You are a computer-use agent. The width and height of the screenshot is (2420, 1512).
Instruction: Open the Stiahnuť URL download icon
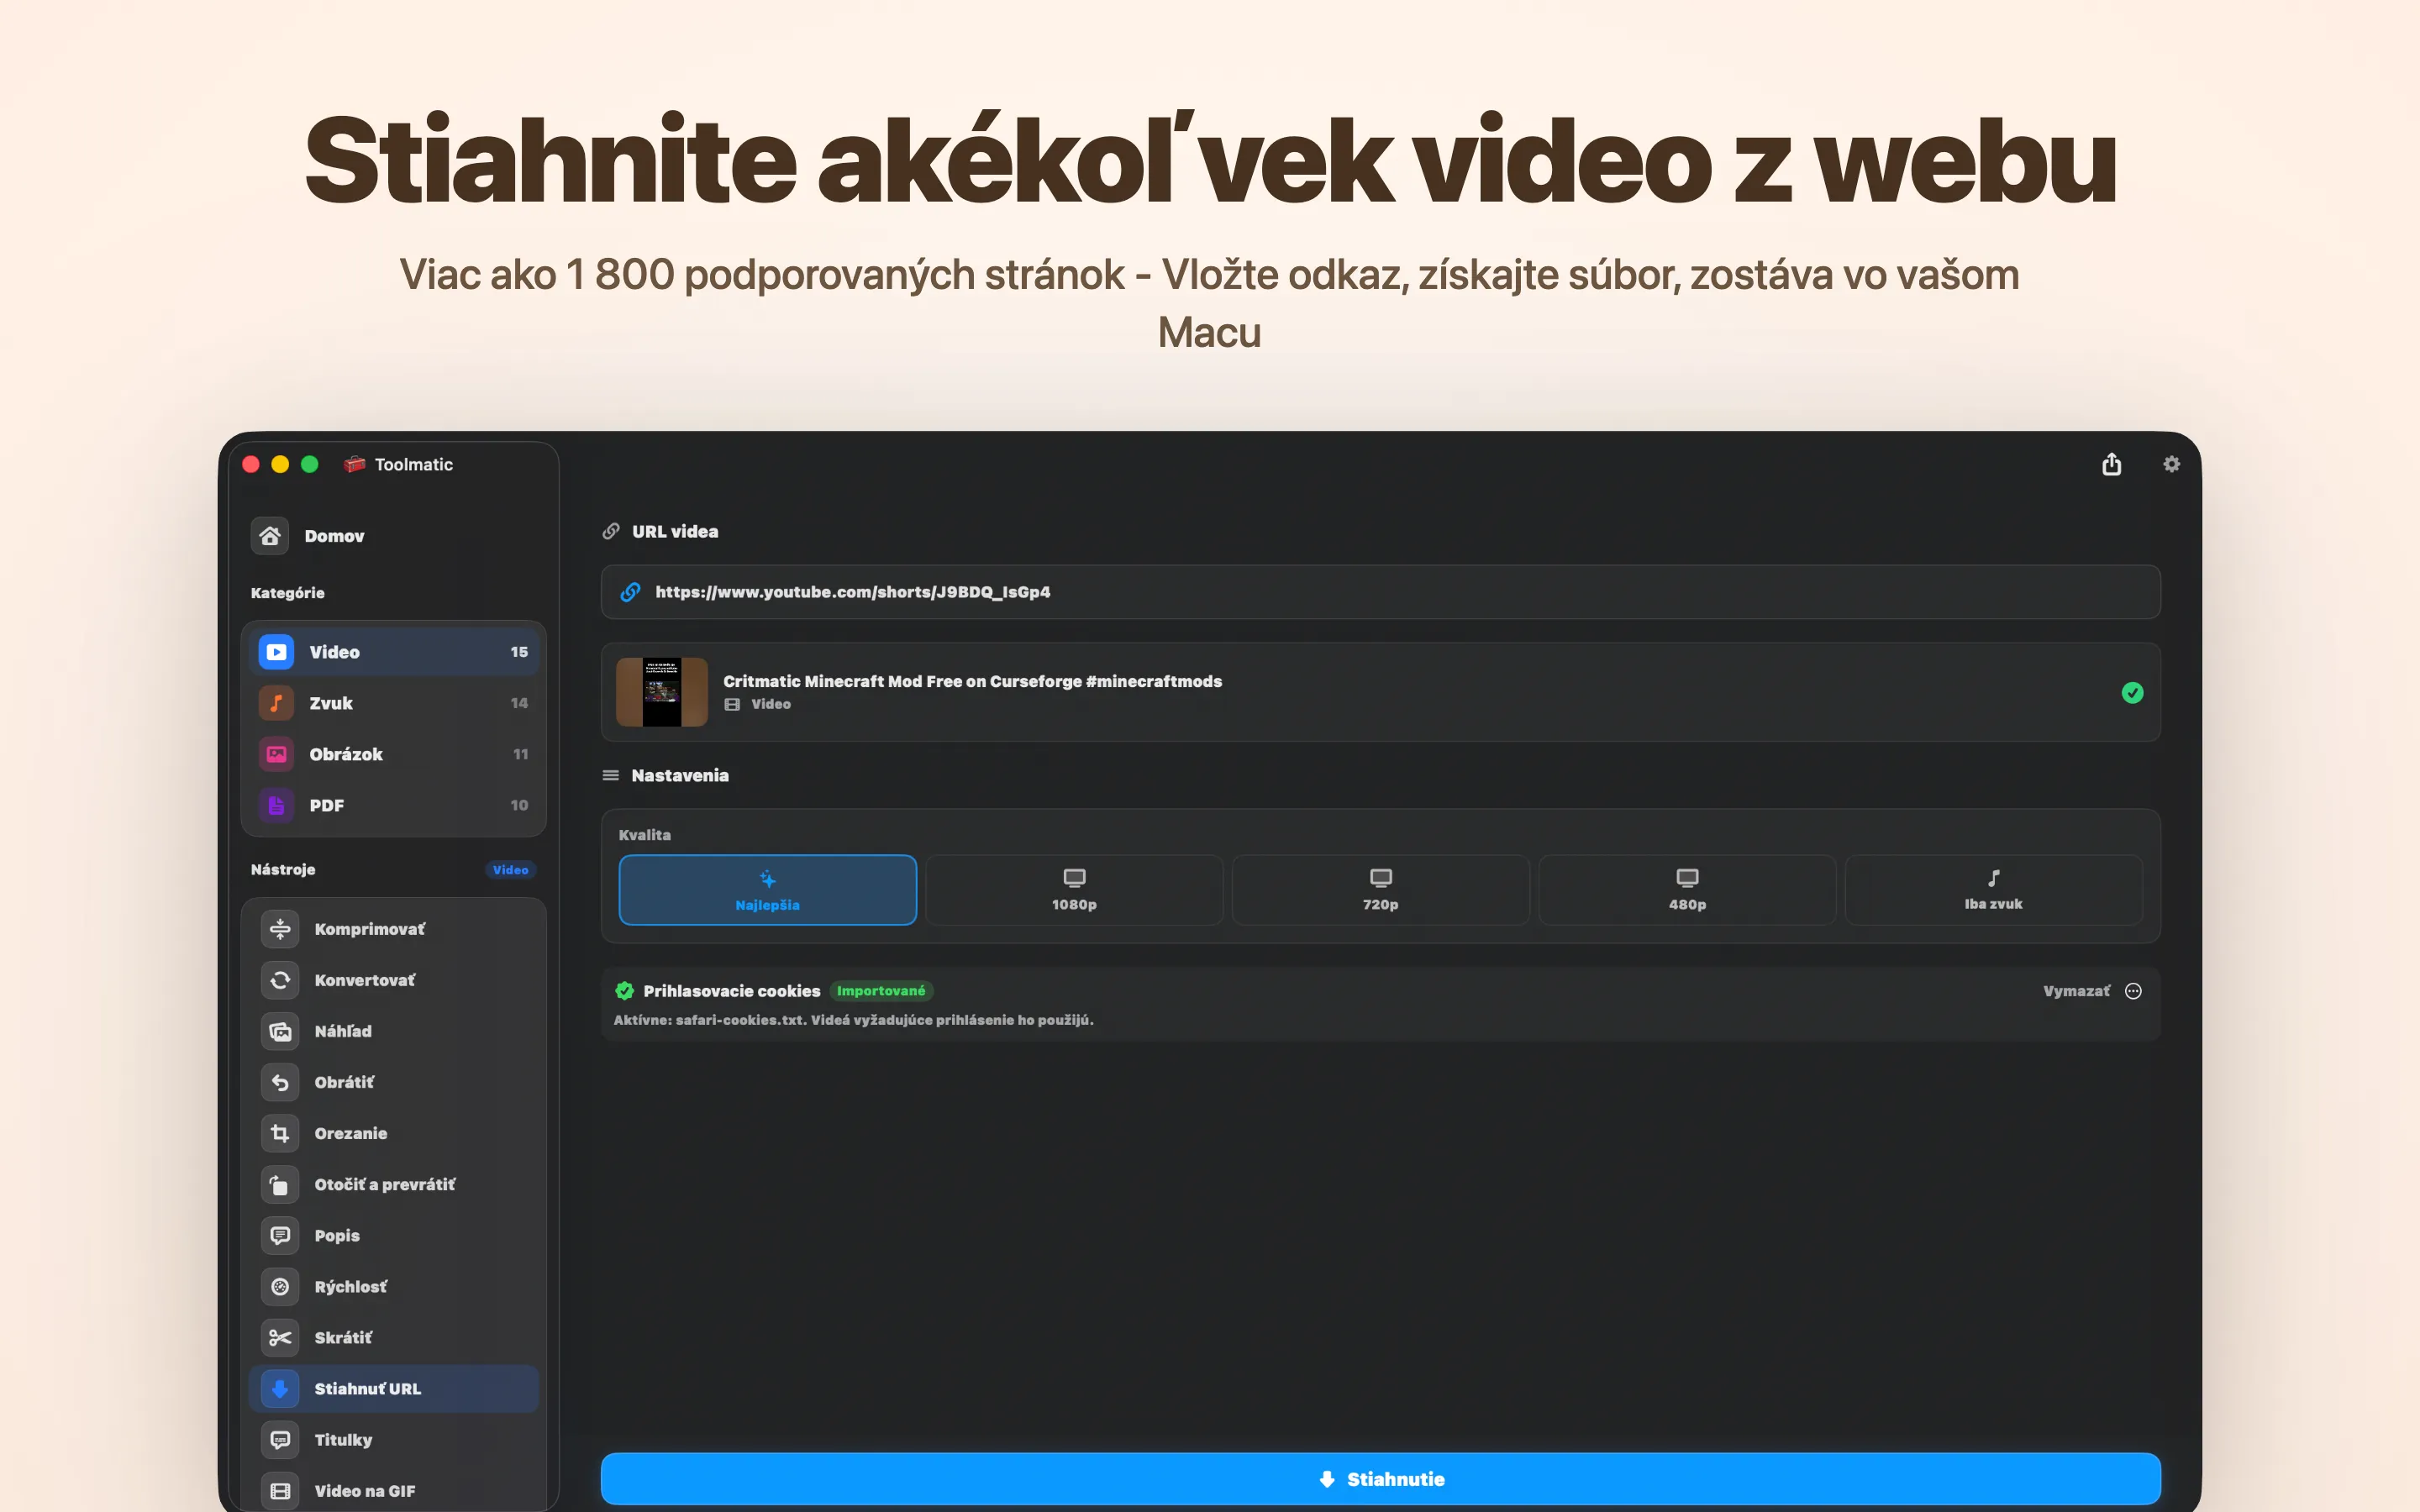point(280,1388)
